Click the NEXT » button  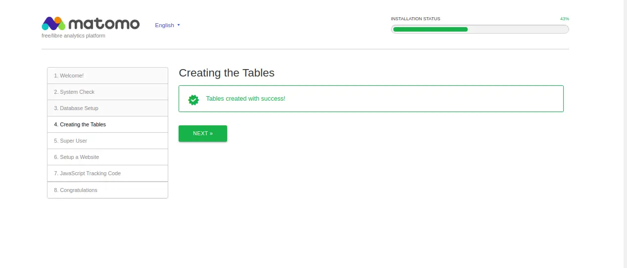[x=203, y=133]
